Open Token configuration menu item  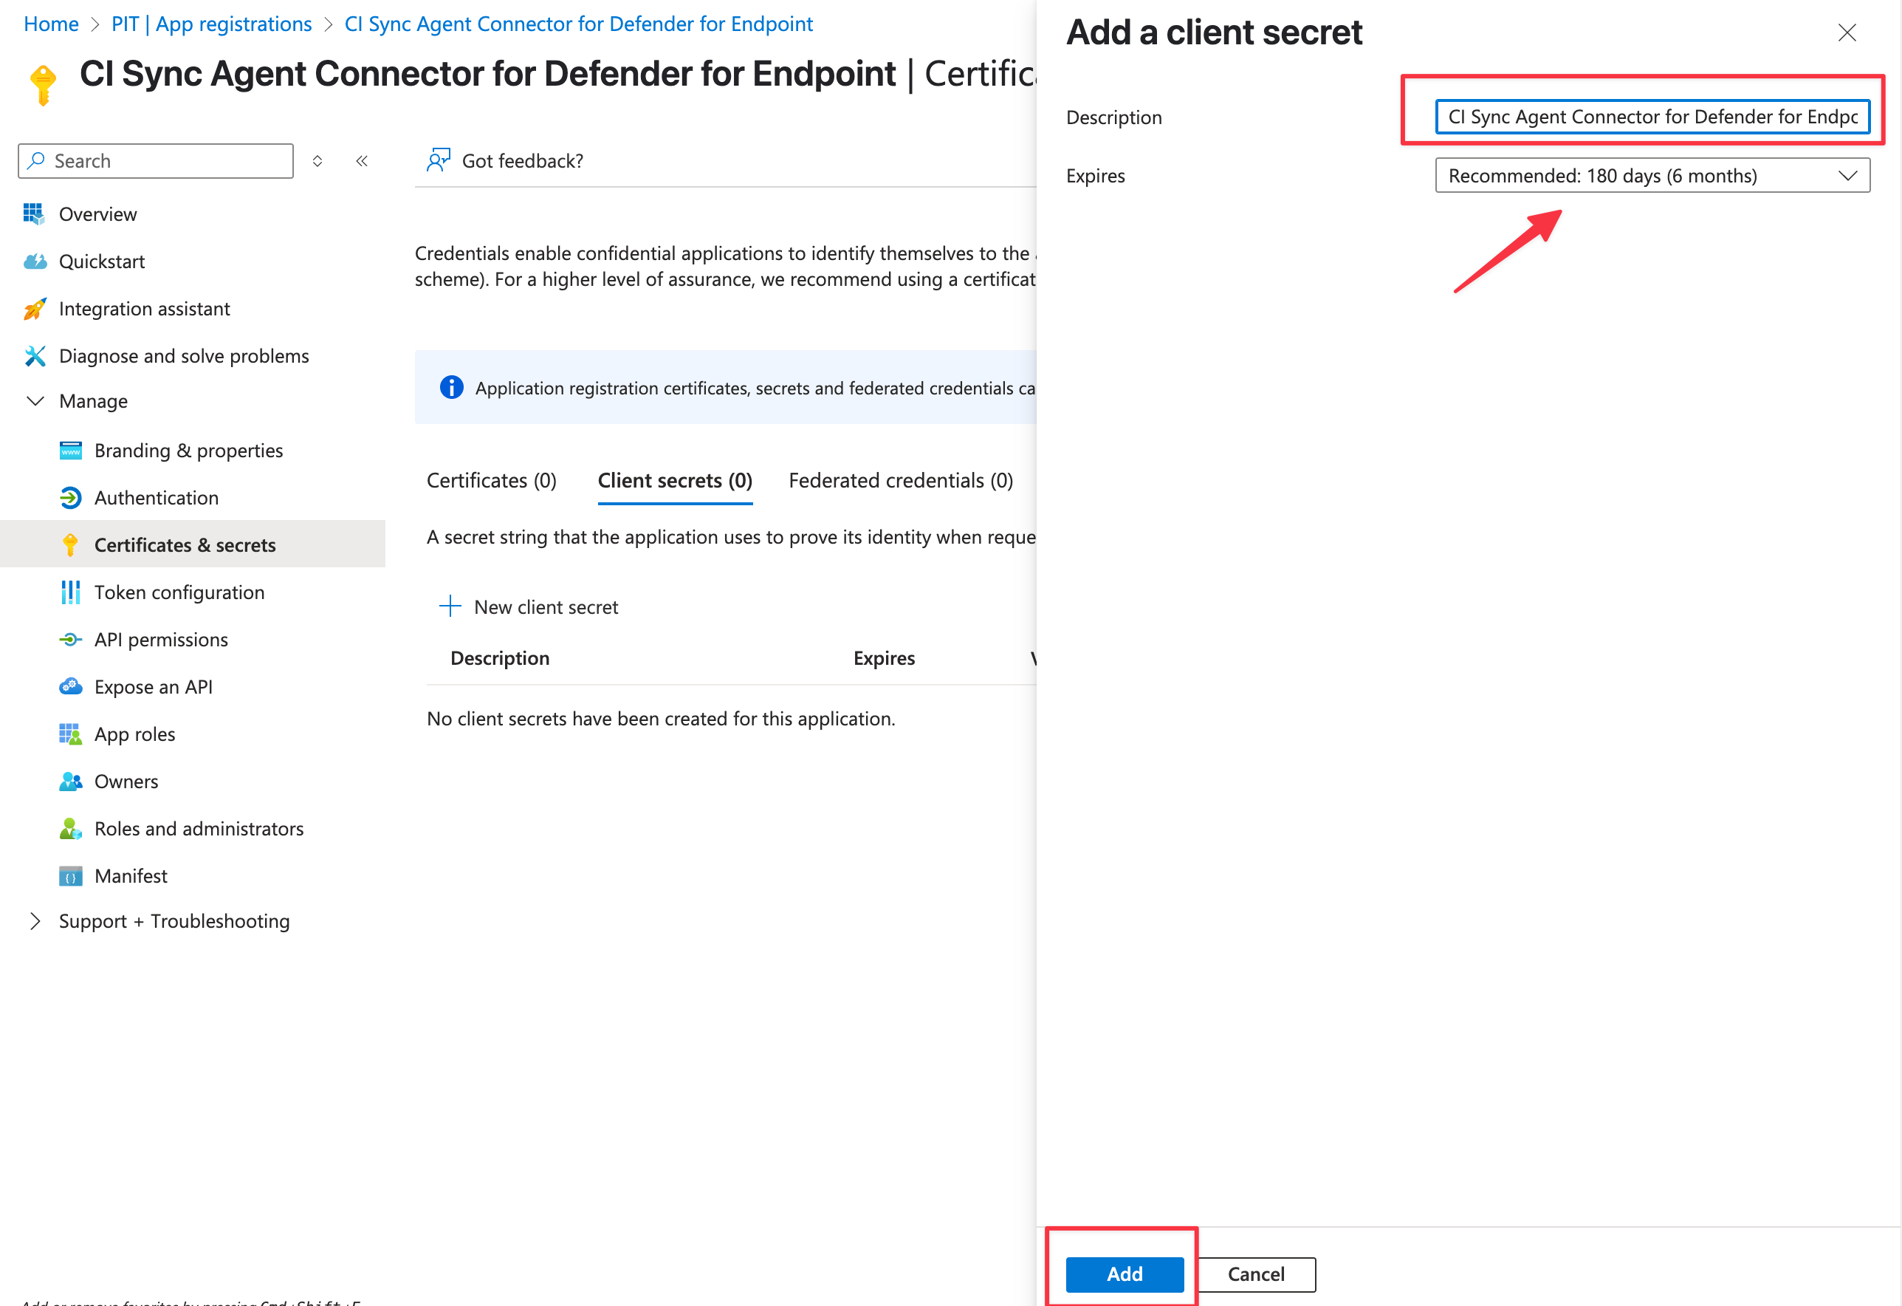coord(179,592)
